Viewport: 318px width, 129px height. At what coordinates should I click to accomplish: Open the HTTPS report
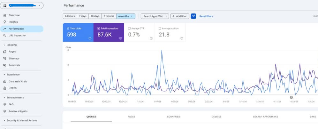[x=12, y=88]
